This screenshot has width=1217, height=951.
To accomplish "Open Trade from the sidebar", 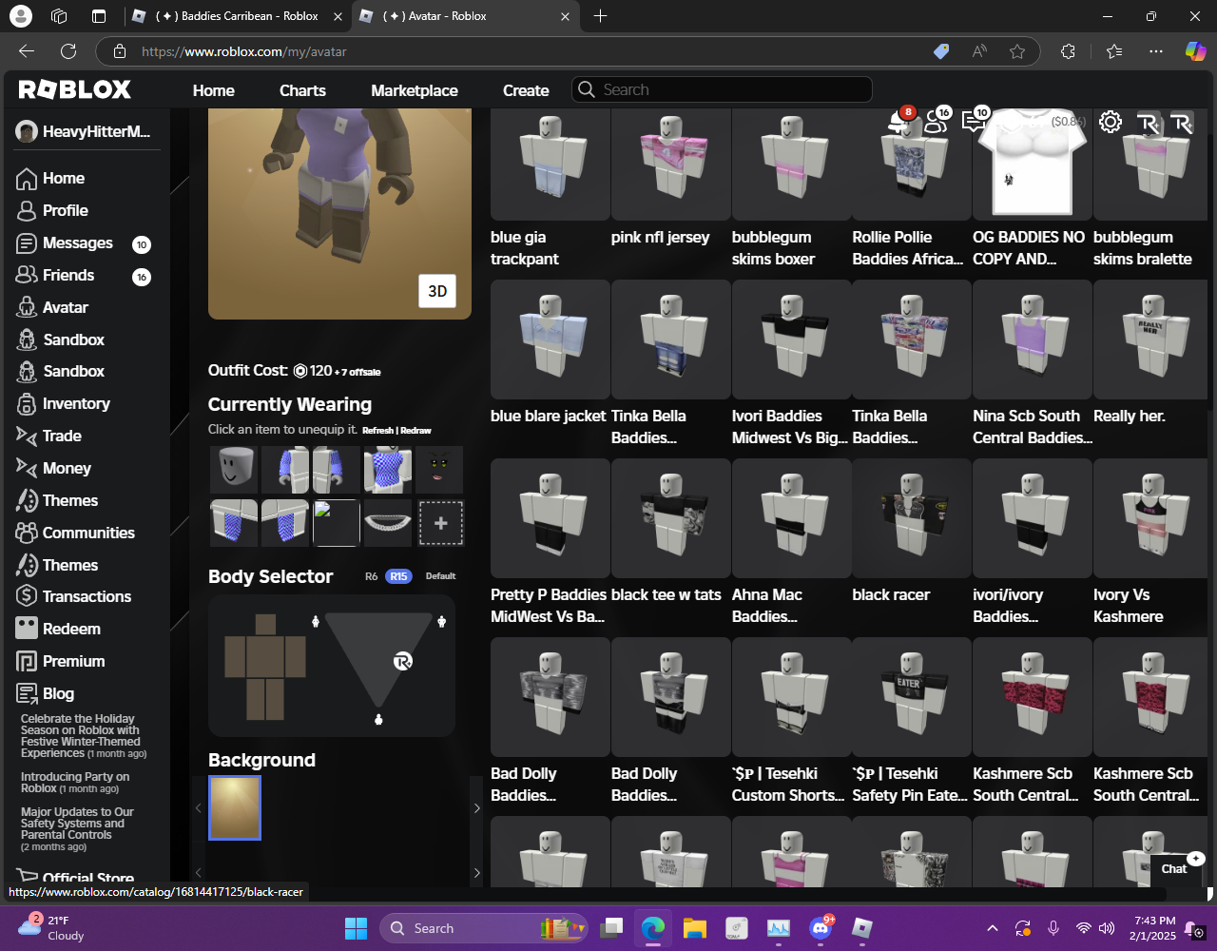I will tap(62, 436).
